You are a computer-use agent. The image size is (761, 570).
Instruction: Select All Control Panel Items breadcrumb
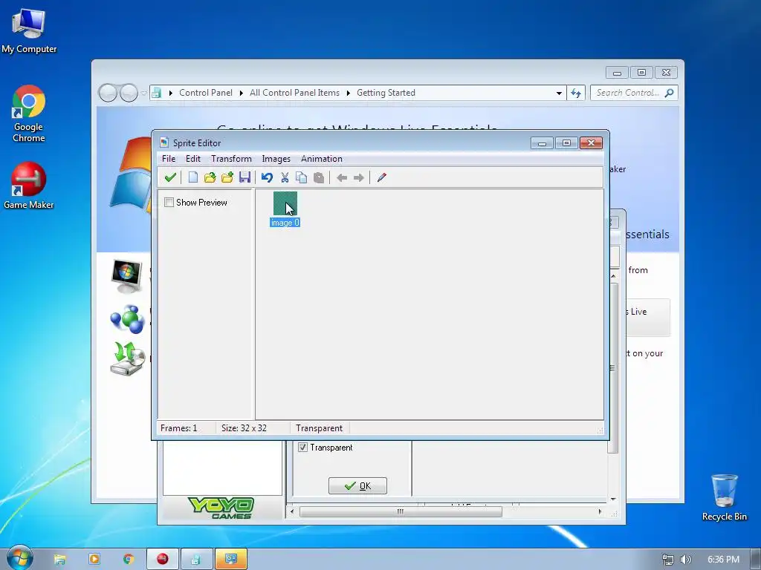pyautogui.click(x=294, y=93)
